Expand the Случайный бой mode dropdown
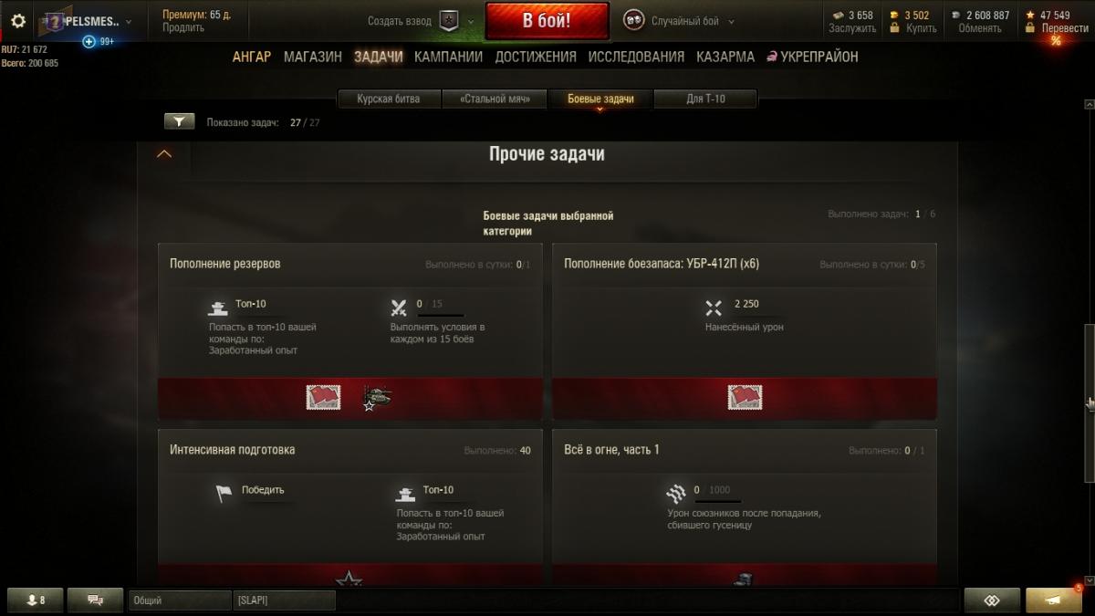This screenshot has height=616, width=1095. pos(732,22)
